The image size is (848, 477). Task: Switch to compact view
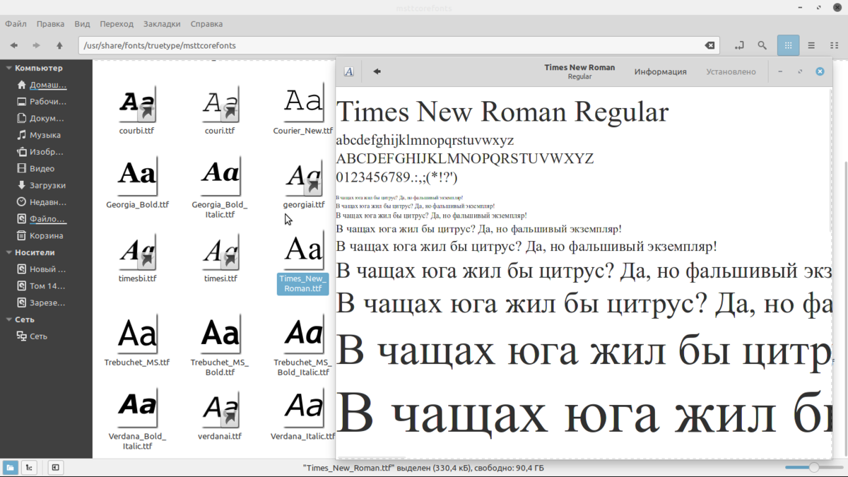(834, 45)
